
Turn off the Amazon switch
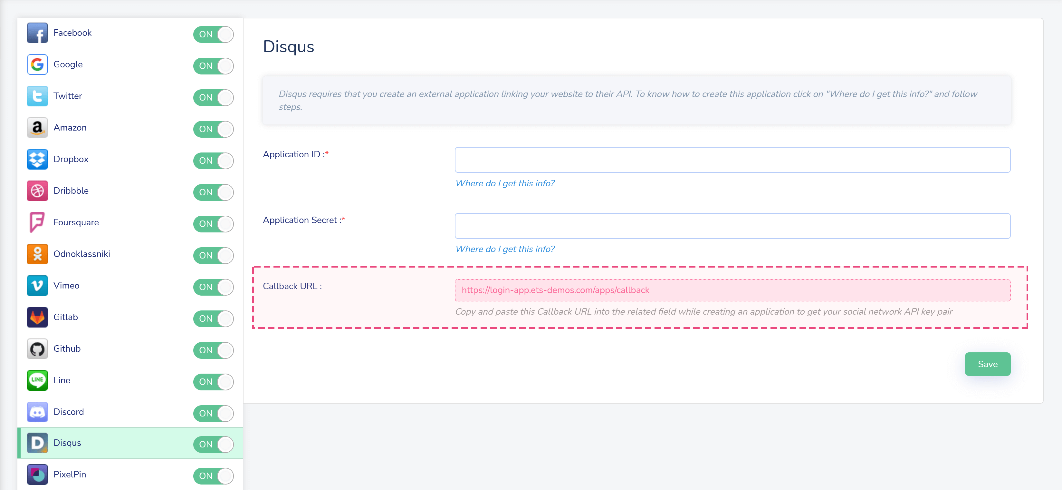tap(213, 129)
